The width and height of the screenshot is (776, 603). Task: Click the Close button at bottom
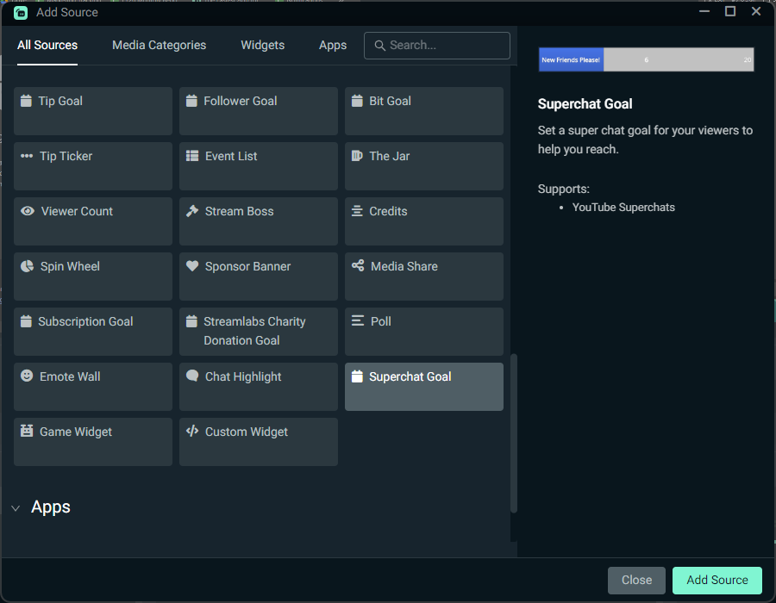click(x=636, y=581)
